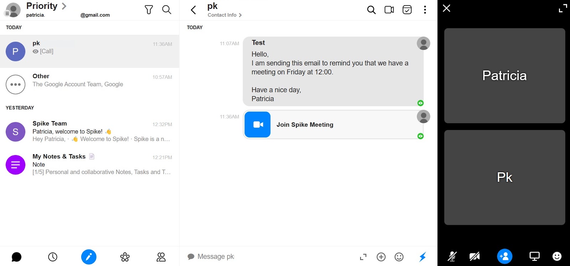The image size is (570, 266).
Task: Open emoji picker in message bar
Action: (399, 257)
